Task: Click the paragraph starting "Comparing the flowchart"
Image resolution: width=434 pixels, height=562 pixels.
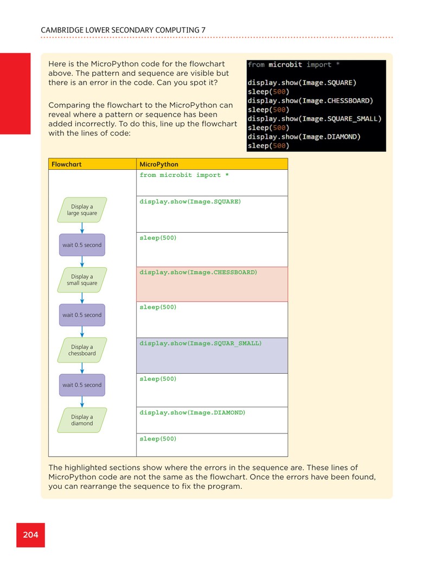Action: click(143, 119)
